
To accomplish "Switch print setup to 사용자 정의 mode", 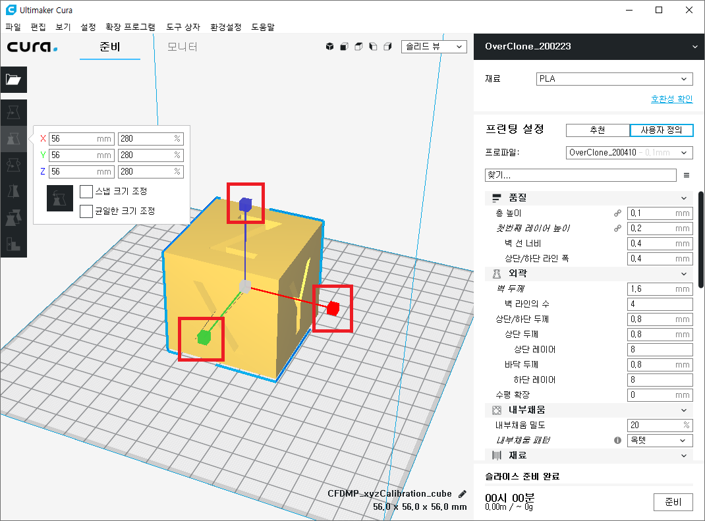I will pos(662,130).
